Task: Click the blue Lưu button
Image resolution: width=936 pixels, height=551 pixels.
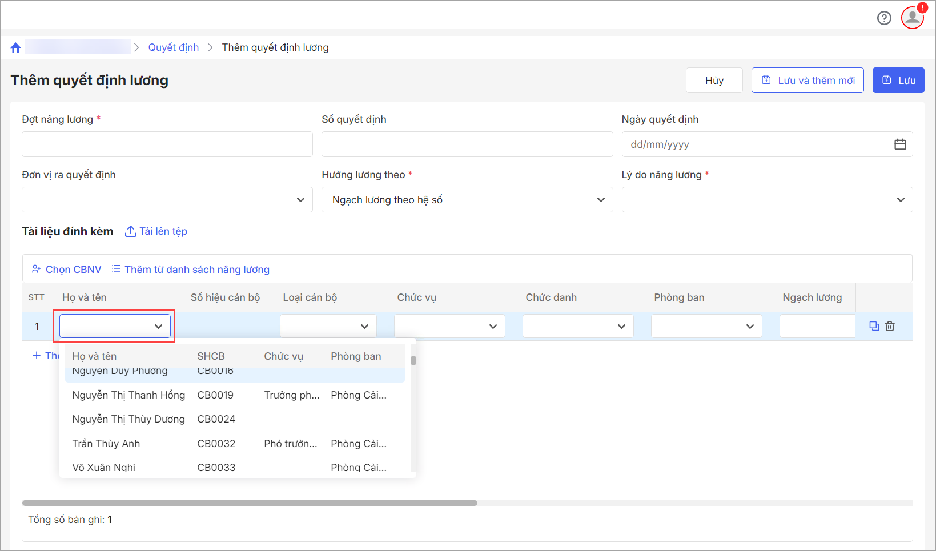Action: coord(898,81)
